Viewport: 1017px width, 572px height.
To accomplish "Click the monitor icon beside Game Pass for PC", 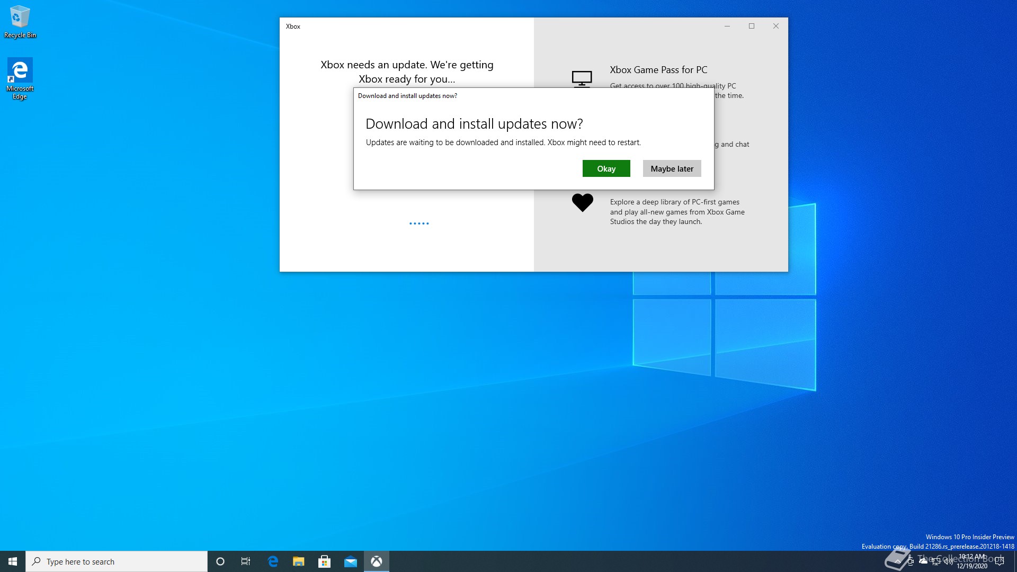I will coord(582,79).
